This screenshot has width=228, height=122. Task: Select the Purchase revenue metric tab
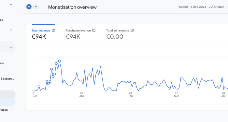point(80,34)
